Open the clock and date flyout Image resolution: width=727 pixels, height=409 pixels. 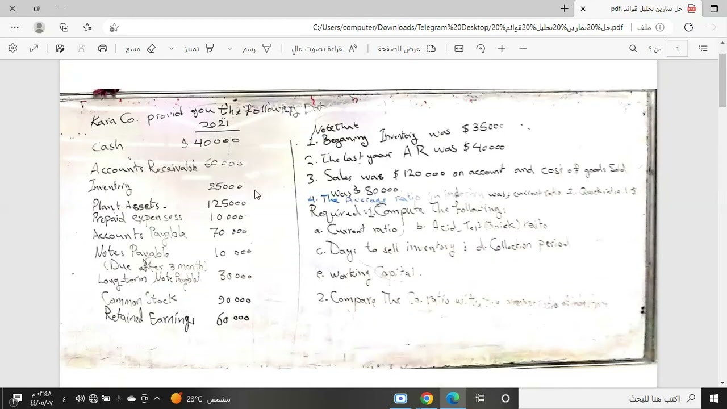(x=41, y=398)
